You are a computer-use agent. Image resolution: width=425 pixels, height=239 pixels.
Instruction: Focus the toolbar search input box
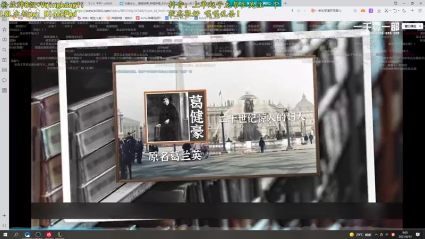[x=335, y=11]
